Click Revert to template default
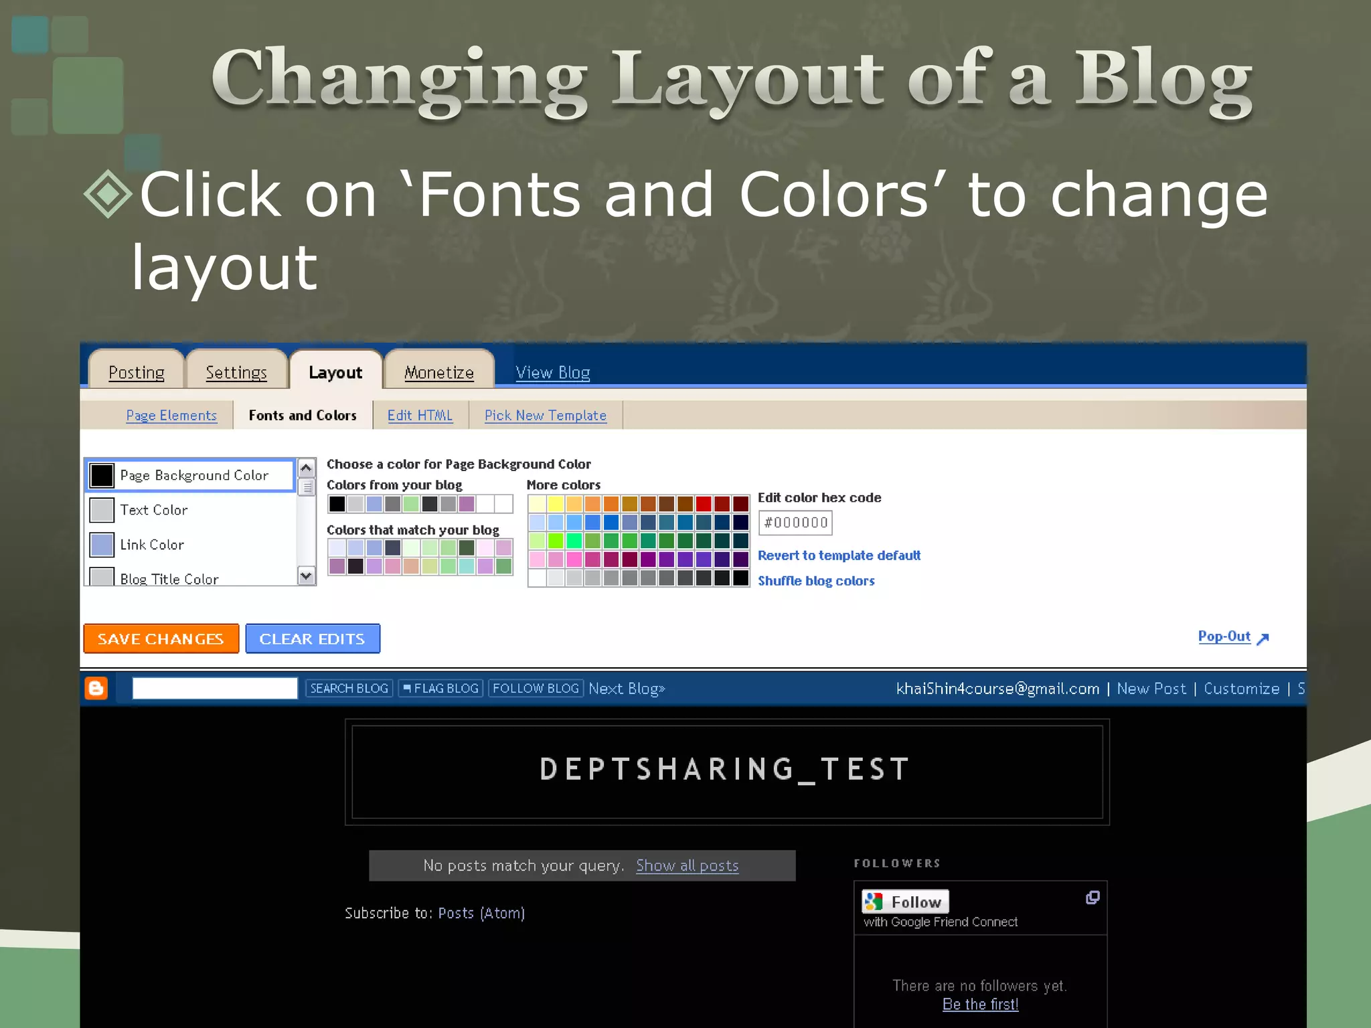The image size is (1371, 1028). [839, 555]
